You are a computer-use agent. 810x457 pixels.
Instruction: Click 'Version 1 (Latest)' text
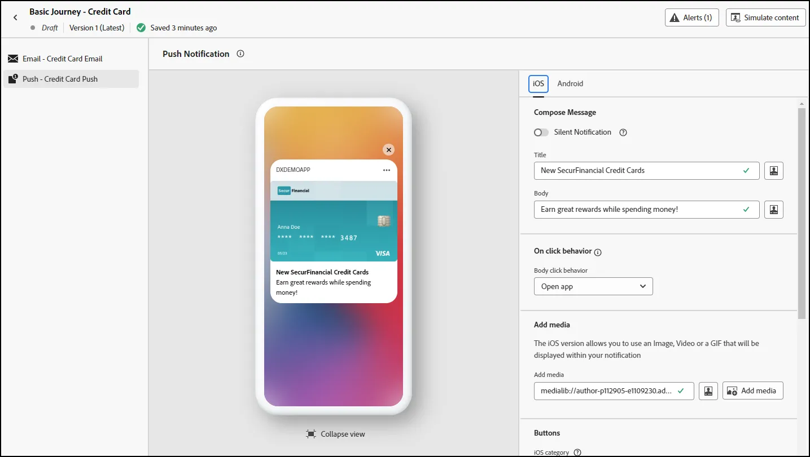click(97, 28)
